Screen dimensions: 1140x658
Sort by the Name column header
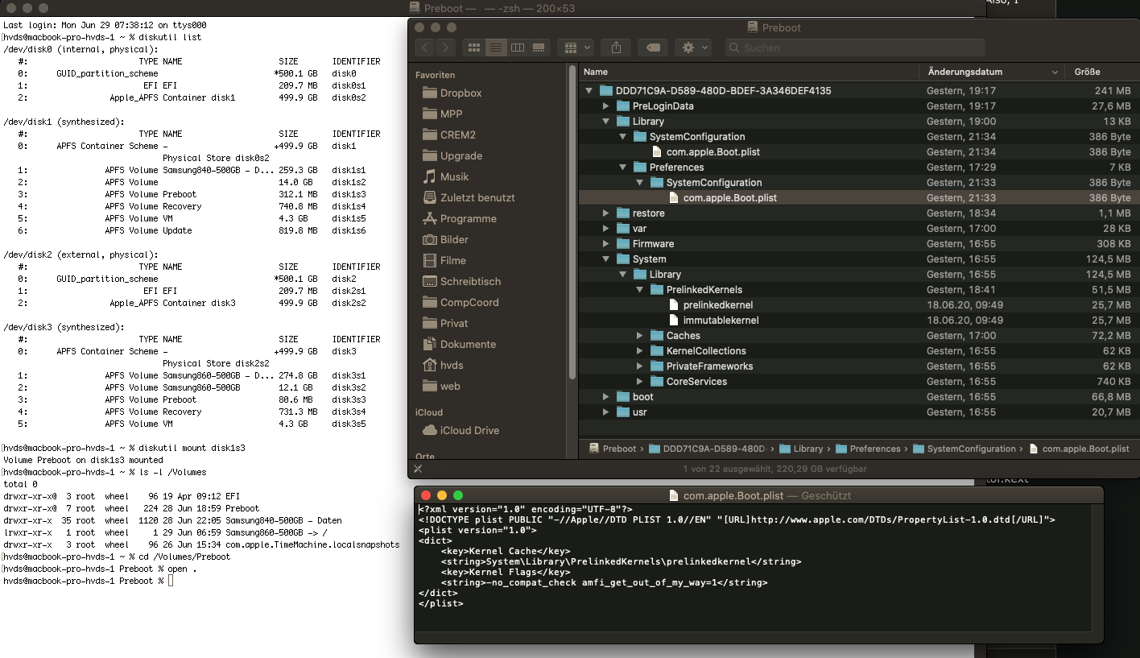tap(749, 72)
